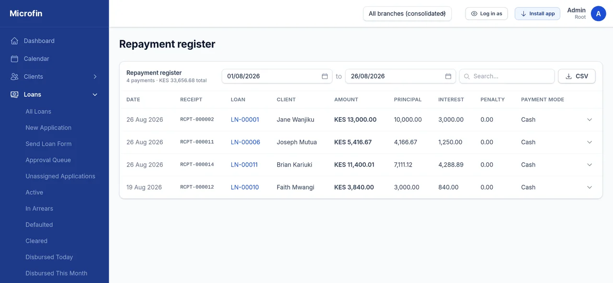Click the Loans banknote icon
Image resolution: width=613 pixels, height=283 pixels.
pyautogui.click(x=14, y=94)
